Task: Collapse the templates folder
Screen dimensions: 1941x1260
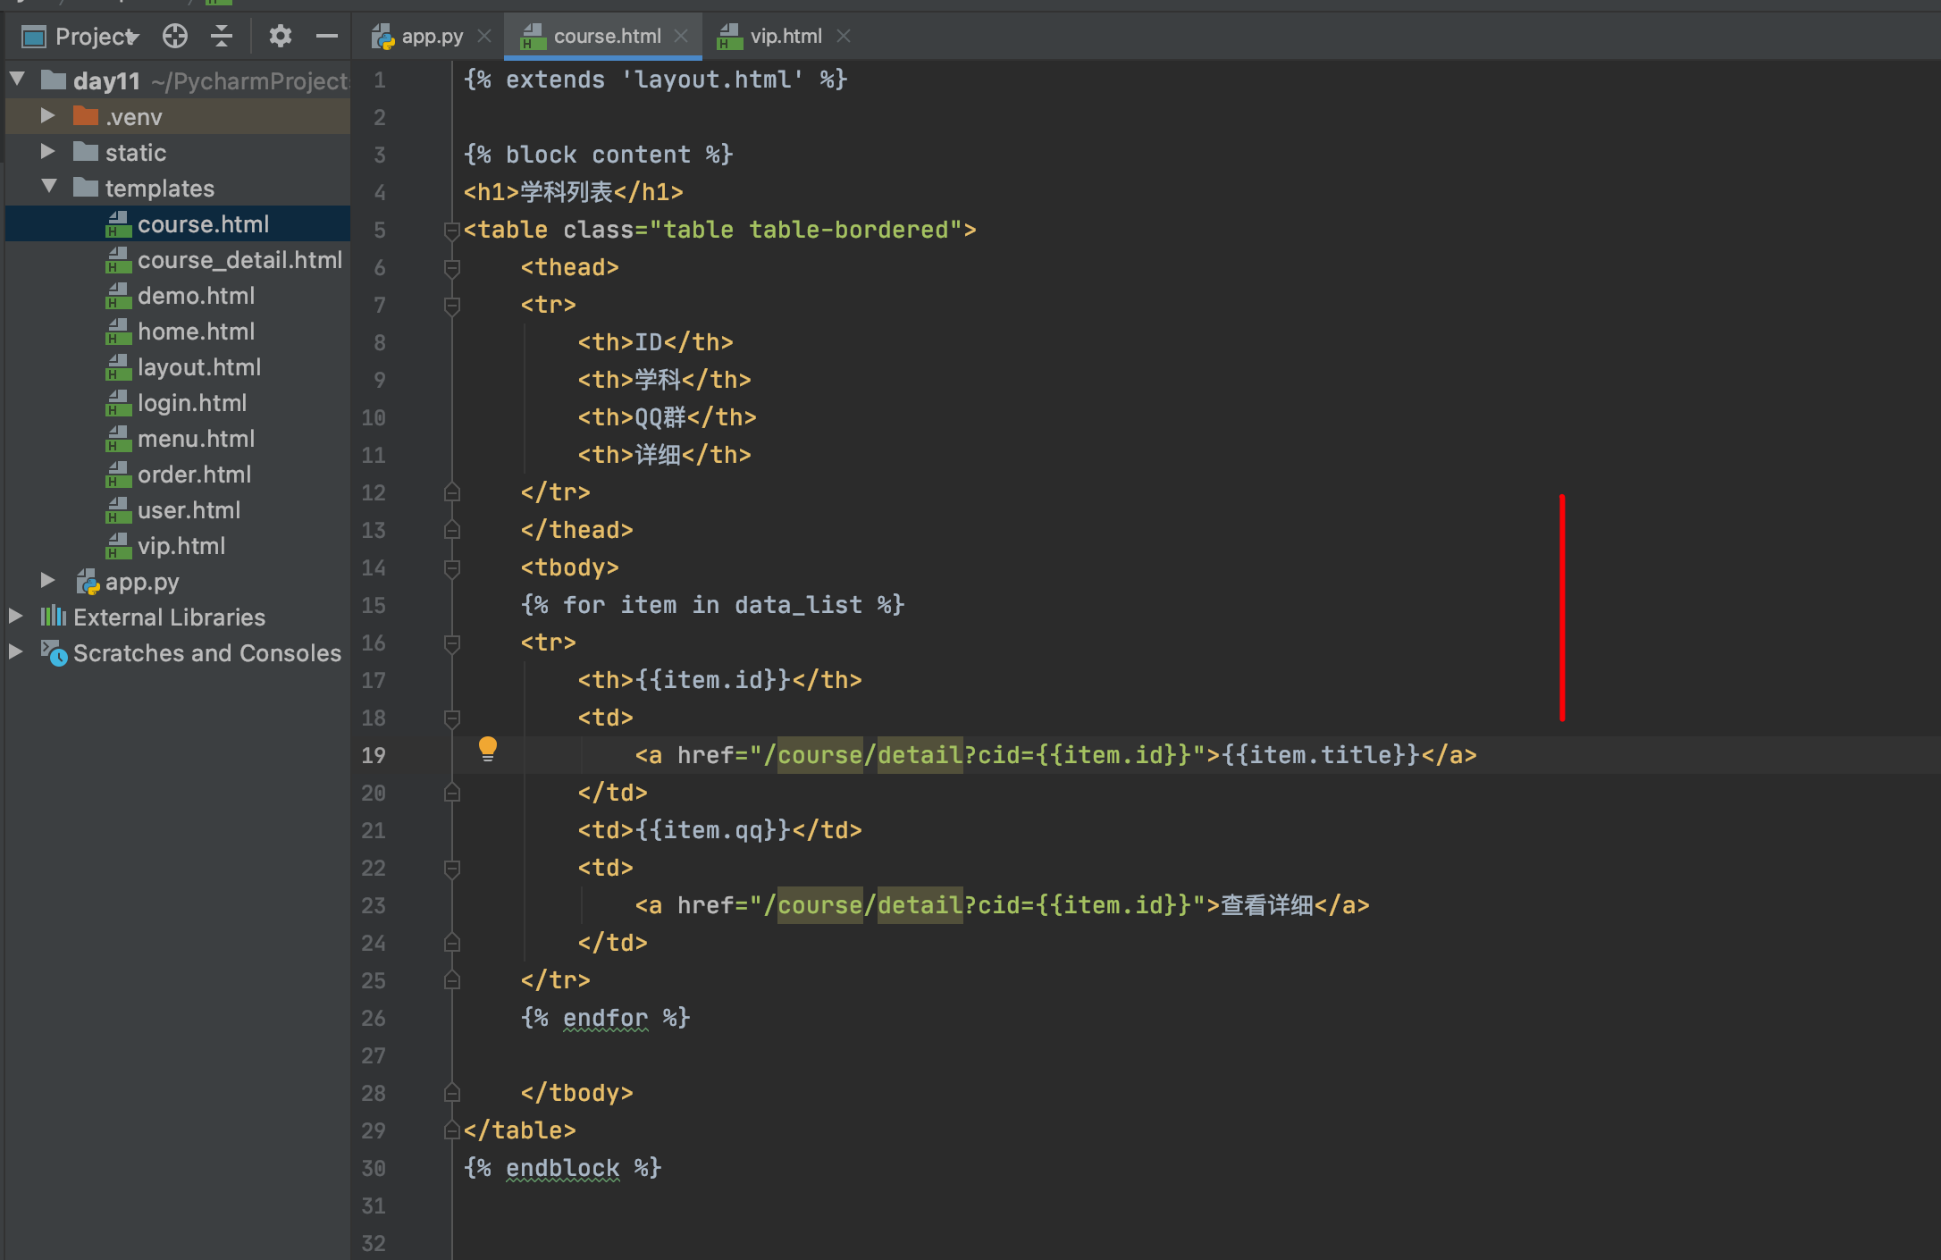Action: (48, 188)
